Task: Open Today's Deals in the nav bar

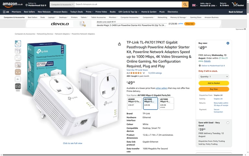Action: click(77, 12)
